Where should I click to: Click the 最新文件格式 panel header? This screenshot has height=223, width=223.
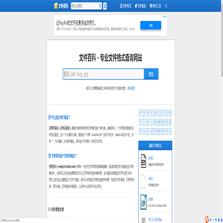[155, 146]
